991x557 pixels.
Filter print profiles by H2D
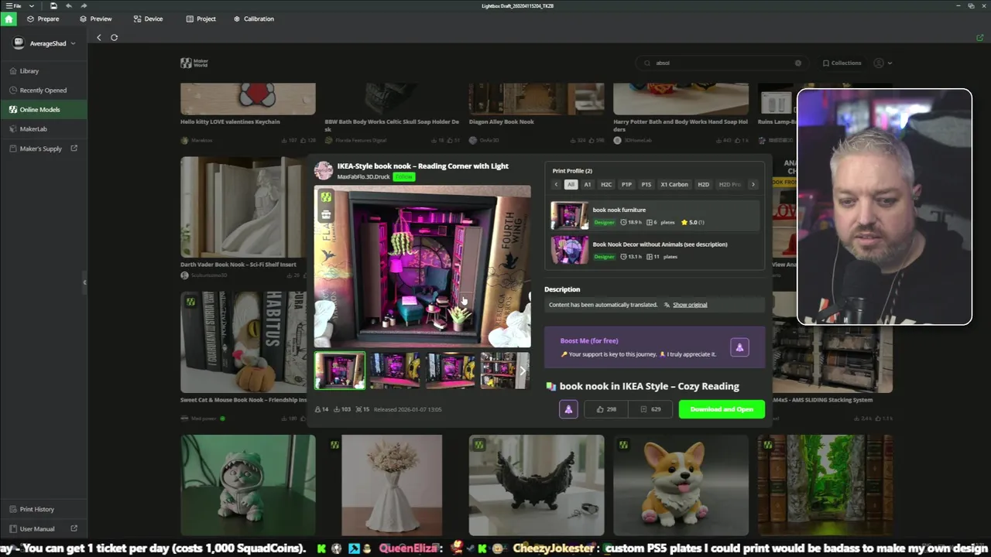point(703,184)
